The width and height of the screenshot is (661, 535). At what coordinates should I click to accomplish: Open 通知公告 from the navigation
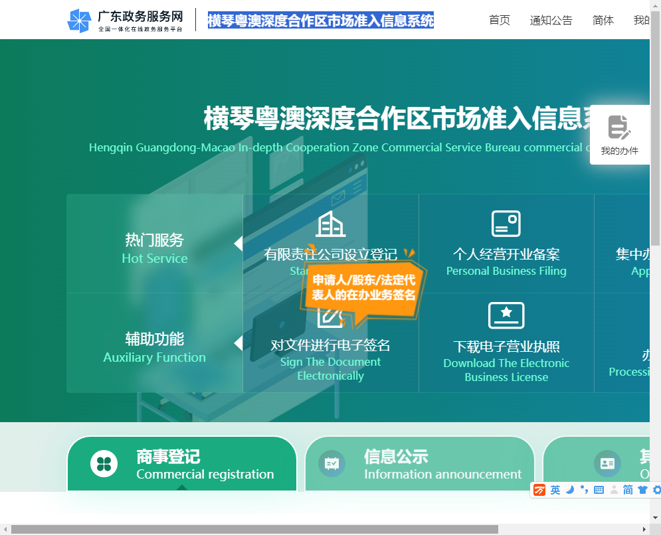(x=551, y=20)
